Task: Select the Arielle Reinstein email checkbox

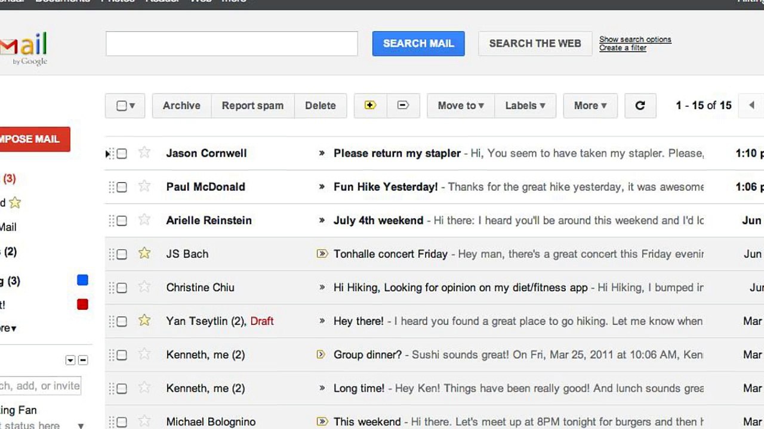Action: [122, 221]
